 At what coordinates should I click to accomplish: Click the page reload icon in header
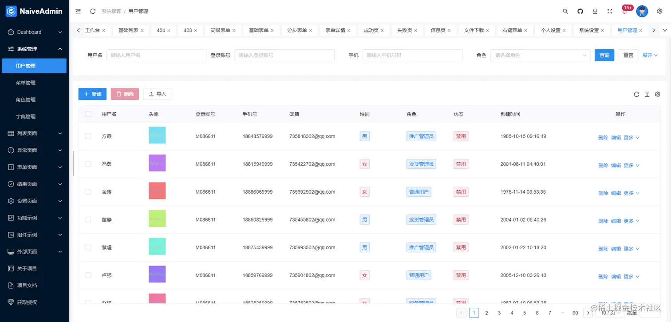[x=93, y=11]
